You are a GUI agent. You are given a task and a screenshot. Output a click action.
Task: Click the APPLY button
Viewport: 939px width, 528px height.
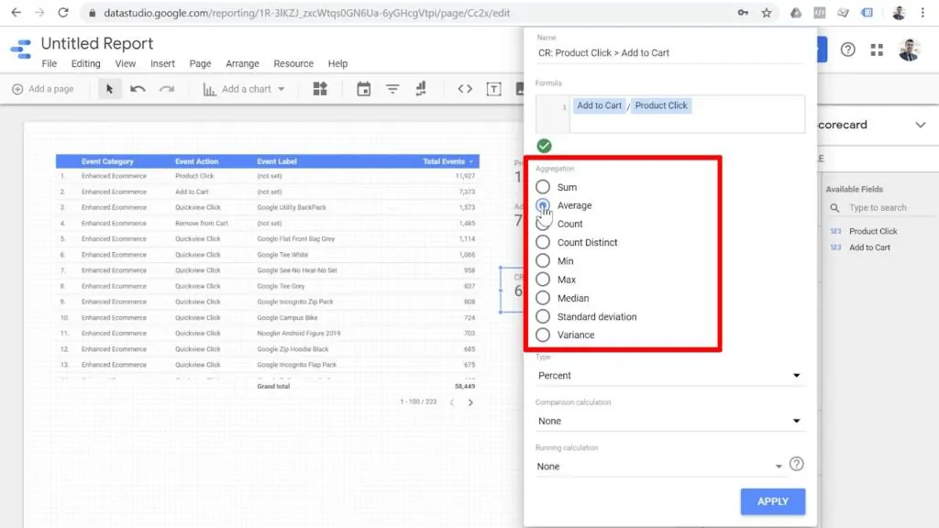tap(772, 501)
